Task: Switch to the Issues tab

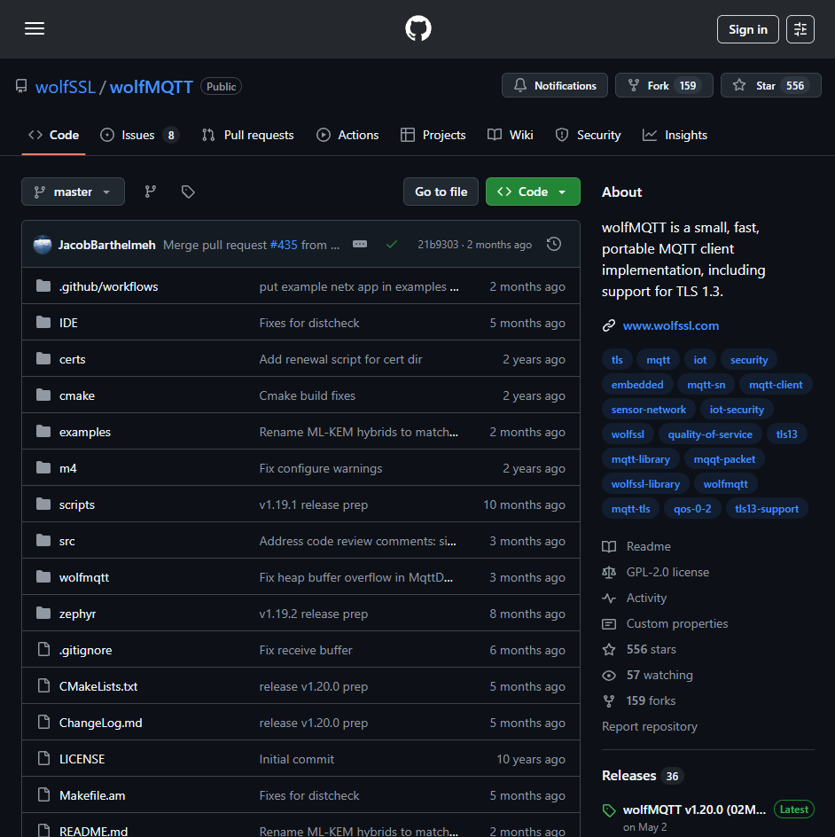Action: (138, 135)
